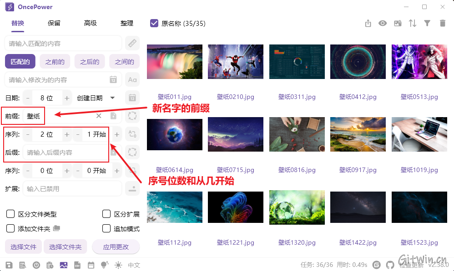Uncheck the 原名称 select-all checkbox
Viewport: 454px width, 271px height.
point(154,23)
